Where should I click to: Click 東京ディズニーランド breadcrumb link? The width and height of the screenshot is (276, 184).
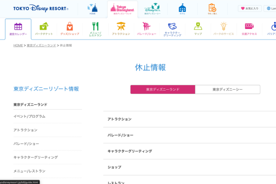click(41, 46)
